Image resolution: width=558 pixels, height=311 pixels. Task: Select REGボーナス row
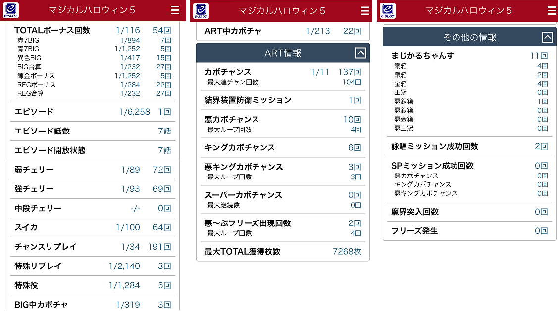pyautogui.click(x=93, y=85)
